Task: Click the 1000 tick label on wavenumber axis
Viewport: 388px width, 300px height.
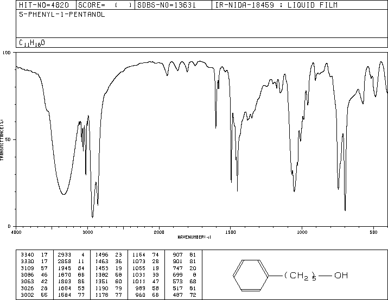Action: [302, 232]
